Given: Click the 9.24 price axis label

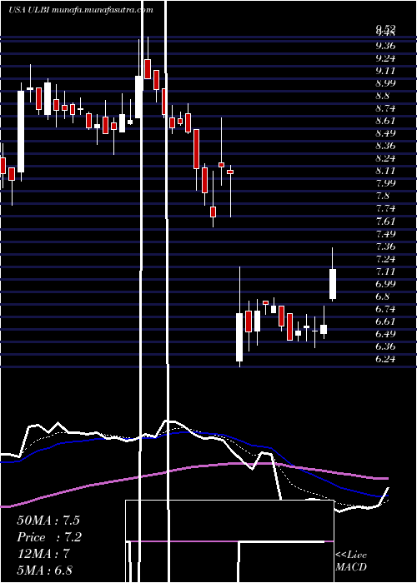Looking at the screenshot, I should [385, 58].
